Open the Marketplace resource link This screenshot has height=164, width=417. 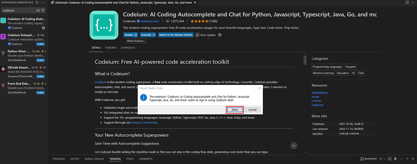click(320, 93)
